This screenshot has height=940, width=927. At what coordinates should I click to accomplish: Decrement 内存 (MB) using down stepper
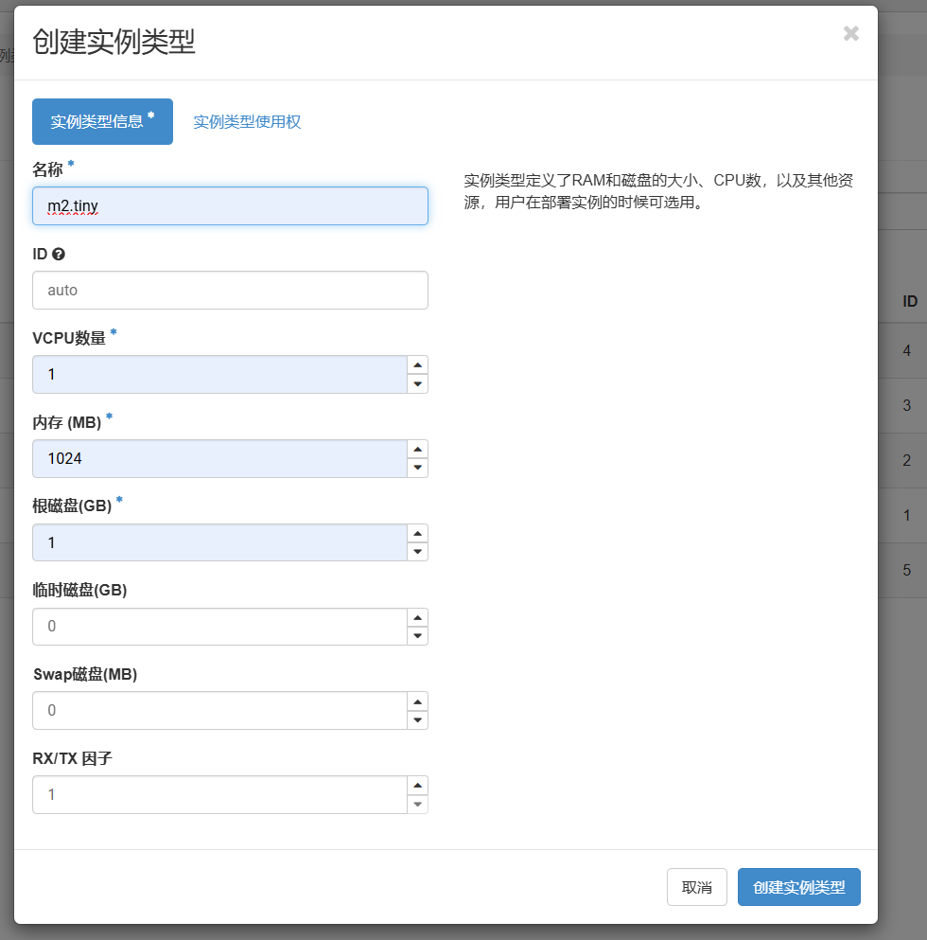[417, 468]
